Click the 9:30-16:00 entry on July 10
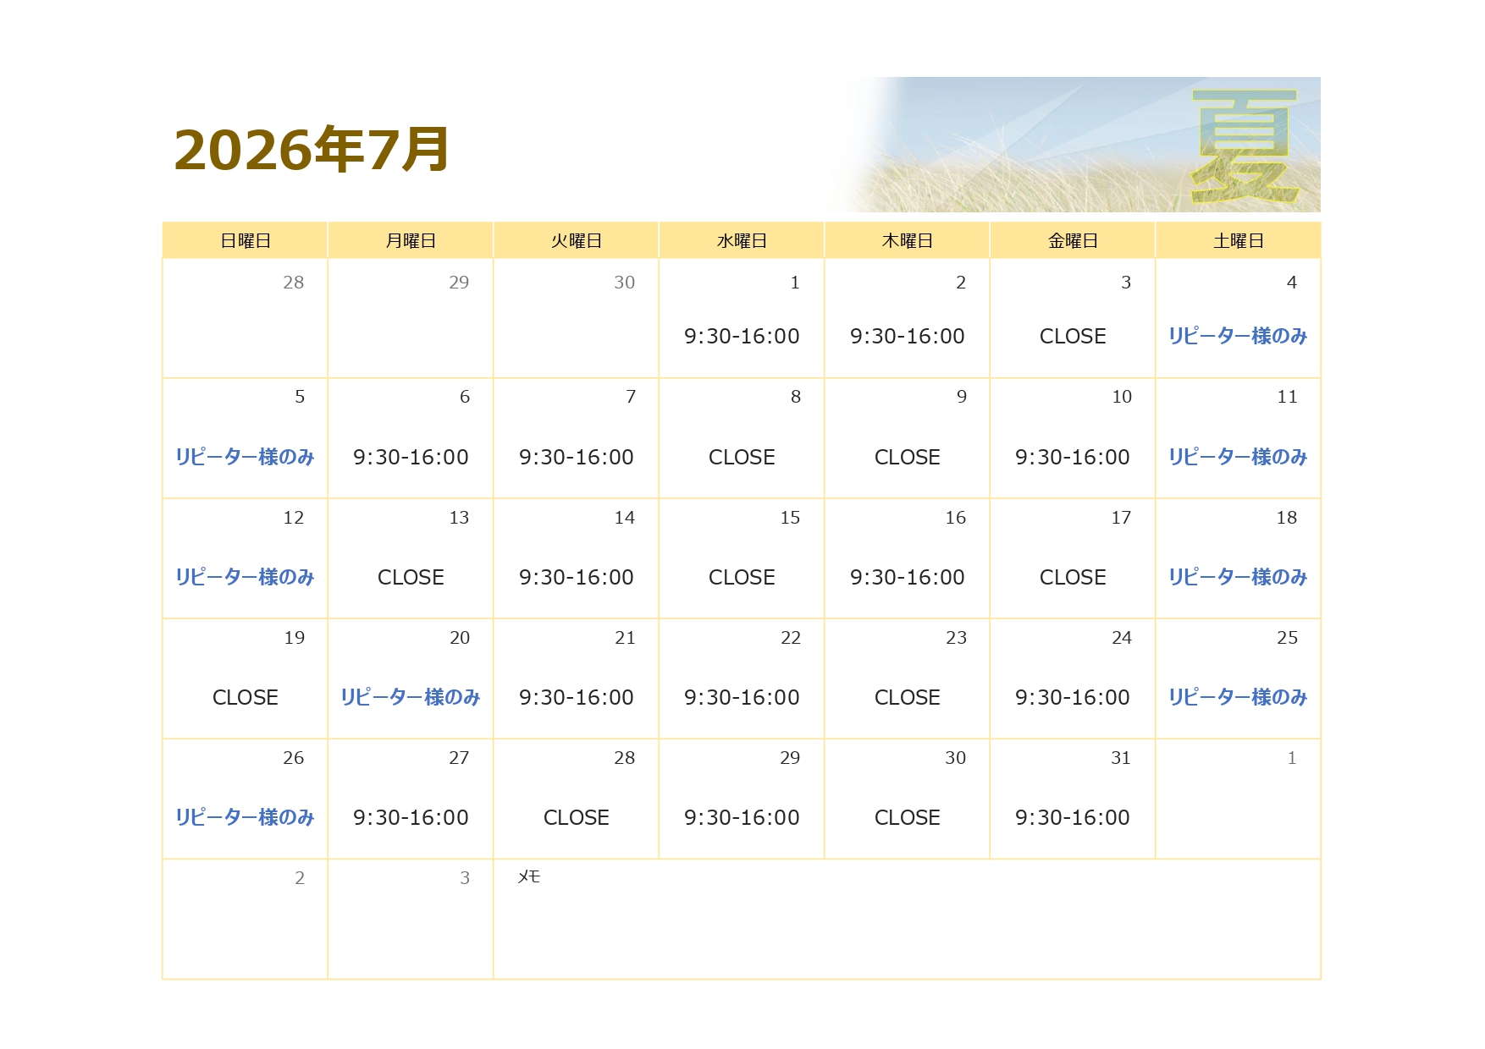Image resolution: width=1485 pixels, height=1049 pixels. pyautogui.click(x=1073, y=458)
